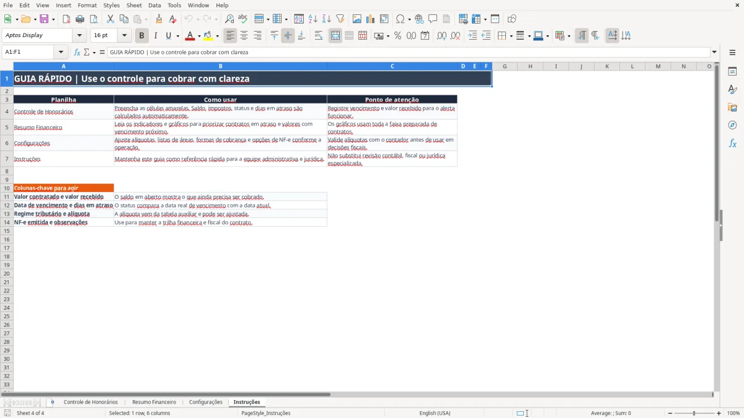This screenshot has width=744, height=418.
Task: Toggle Bold formatting
Action: (142, 36)
